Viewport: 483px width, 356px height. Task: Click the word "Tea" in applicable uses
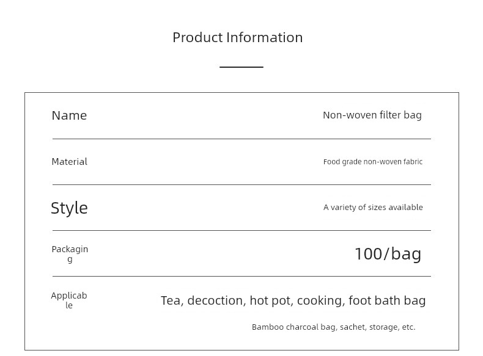171,300
